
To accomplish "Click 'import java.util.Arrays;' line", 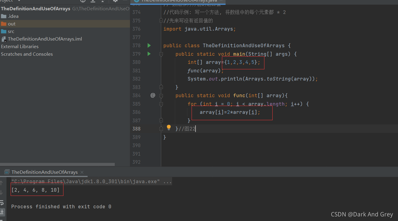I will pos(199,29).
